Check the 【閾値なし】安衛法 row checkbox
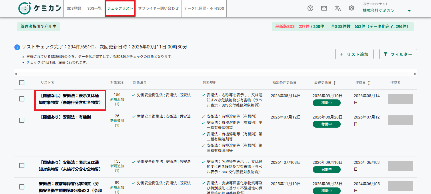The image size is (431, 194). tap(22, 99)
